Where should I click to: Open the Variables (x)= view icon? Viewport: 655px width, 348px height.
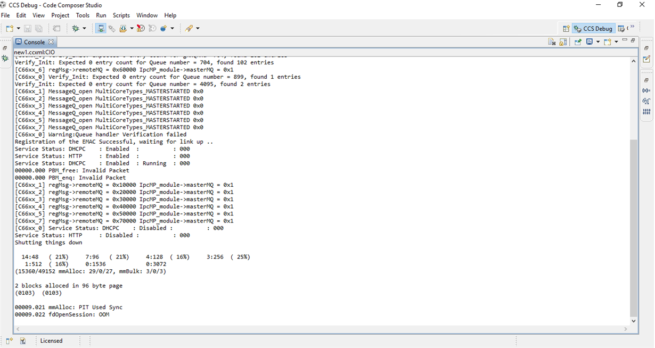[646, 90]
